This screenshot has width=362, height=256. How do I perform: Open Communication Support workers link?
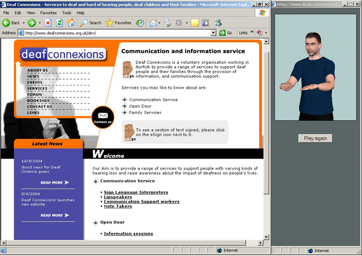click(x=142, y=201)
